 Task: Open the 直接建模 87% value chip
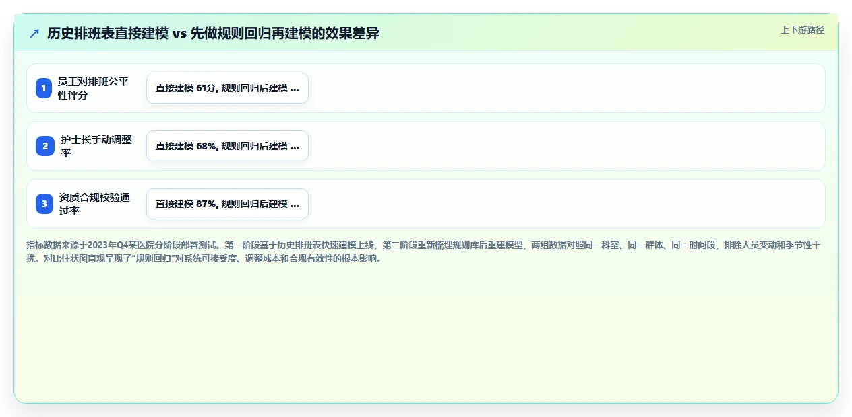(x=227, y=204)
